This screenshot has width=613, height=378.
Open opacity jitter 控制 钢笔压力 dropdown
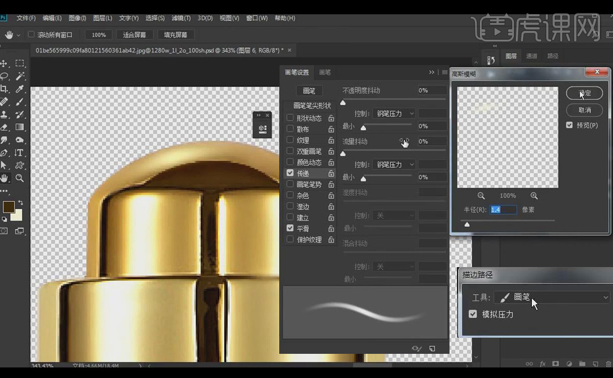point(394,113)
